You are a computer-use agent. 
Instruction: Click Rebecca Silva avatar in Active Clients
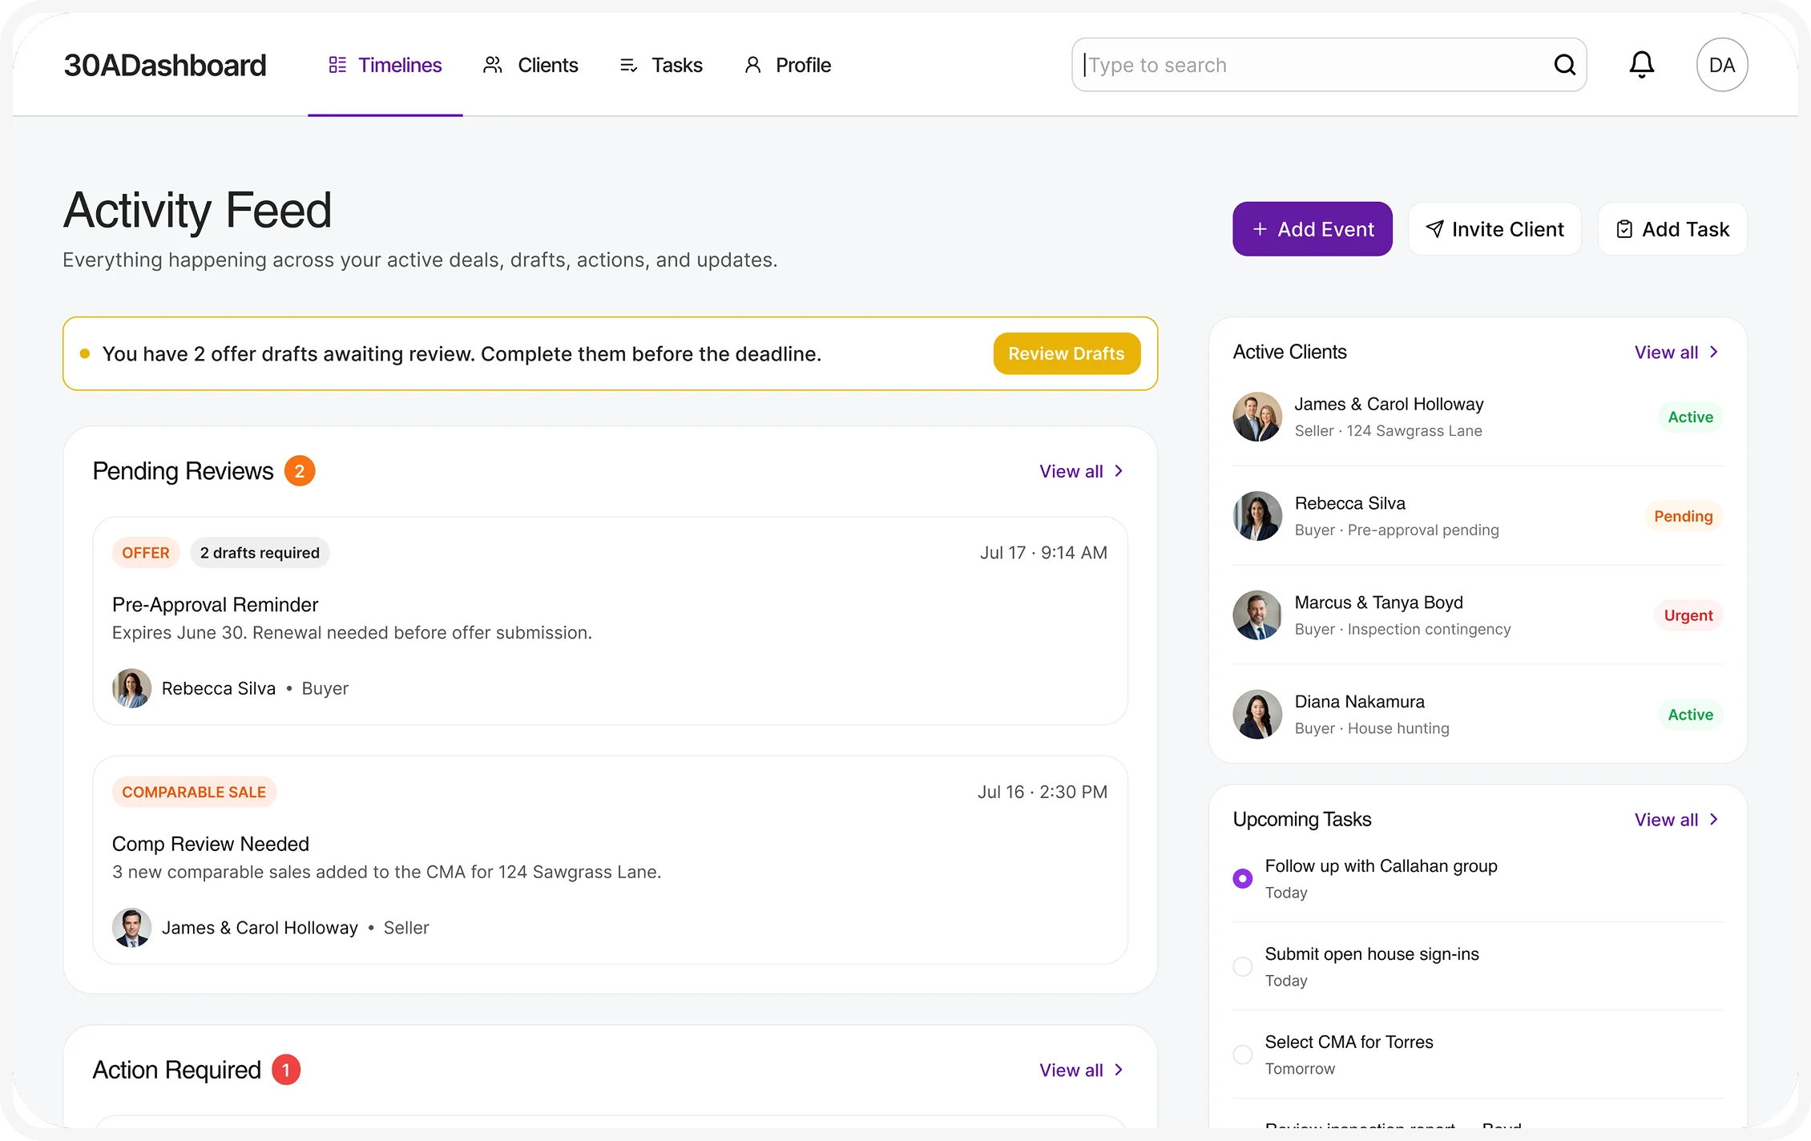click(1257, 516)
